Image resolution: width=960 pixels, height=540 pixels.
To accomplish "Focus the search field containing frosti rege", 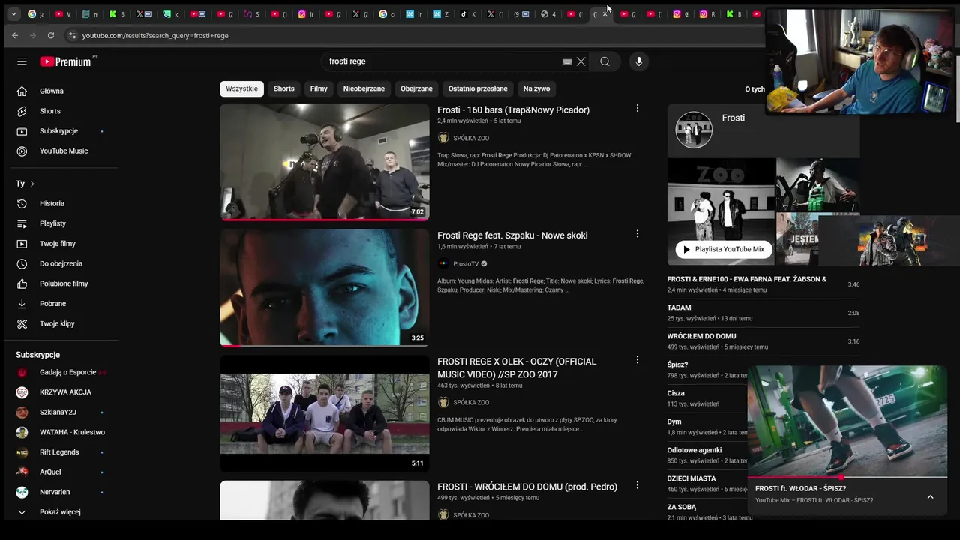I will point(442,61).
